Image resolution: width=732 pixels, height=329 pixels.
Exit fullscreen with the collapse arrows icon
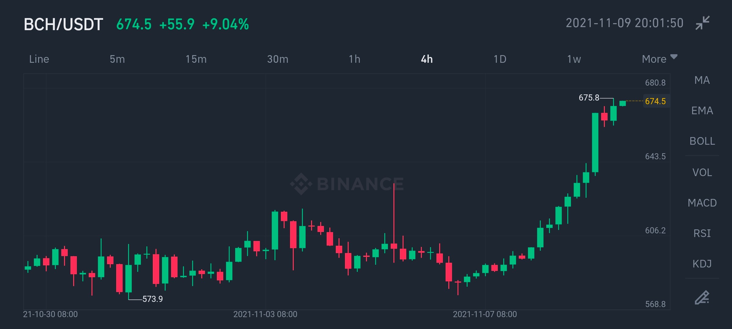point(702,23)
